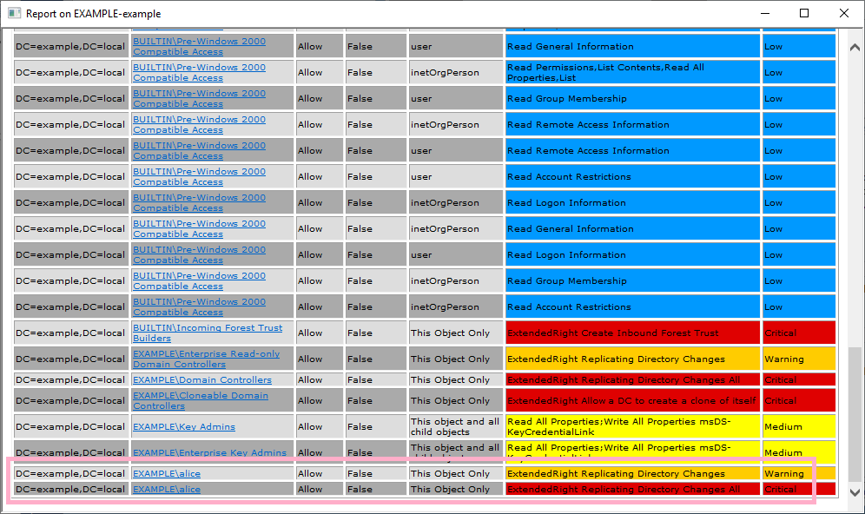Screen dimensions: 865x514
Task: Select 'False' cell in Incoming Forest Trust Builders row
Action: (x=376, y=333)
